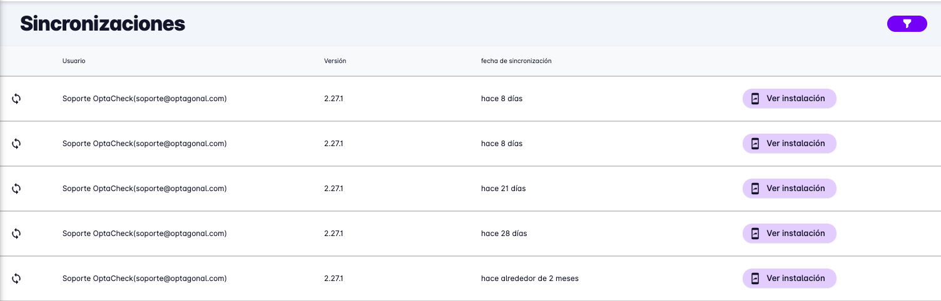This screenshot has width=941, height=301.
Task: Click version 2.27.1 in the last row
Action: point(333,279)
